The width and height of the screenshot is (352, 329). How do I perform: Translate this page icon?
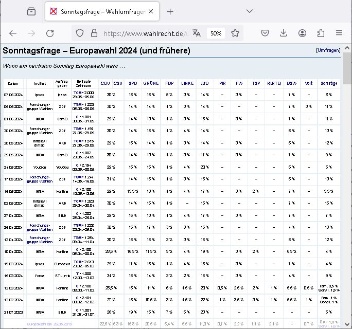click(x=197, y=33)
